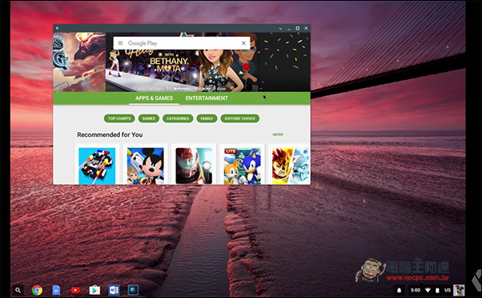Open the Editors' Choice chip

point(239,119)
